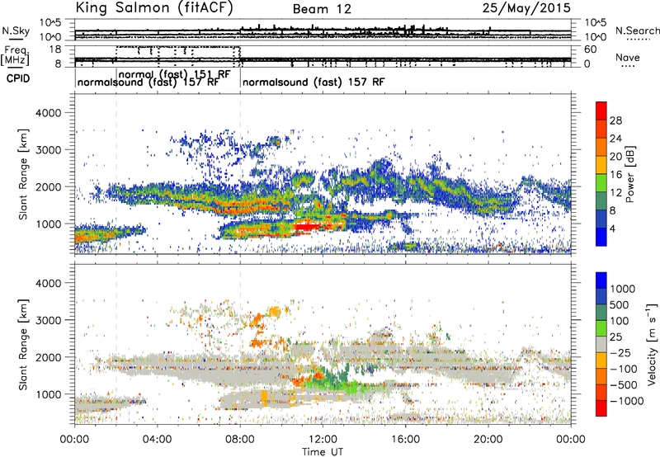This screenshot has width=660, height=457.
Task: Click the date "25/May/2015"
Action: [526, 7]
